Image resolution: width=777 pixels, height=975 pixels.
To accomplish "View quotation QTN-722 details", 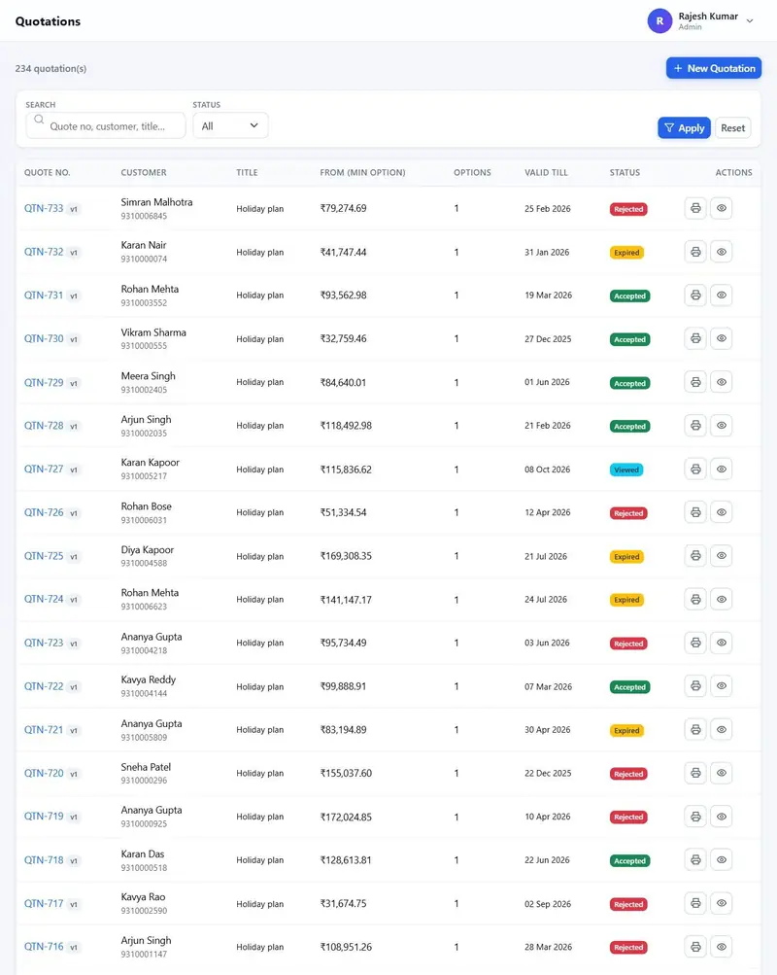I will click(x=721, y=686).
